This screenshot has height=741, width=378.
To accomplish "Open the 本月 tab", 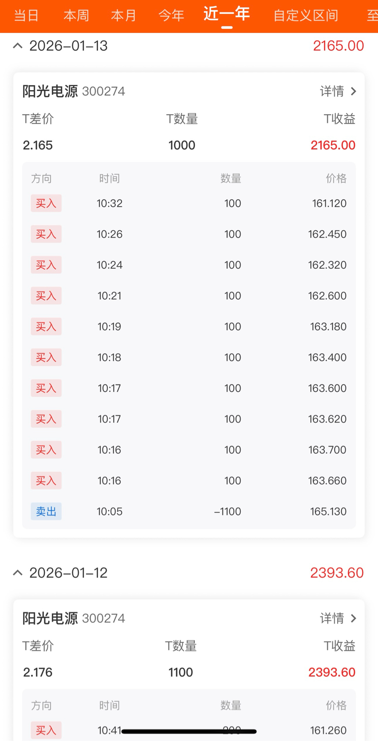I will tap(124, 15).
